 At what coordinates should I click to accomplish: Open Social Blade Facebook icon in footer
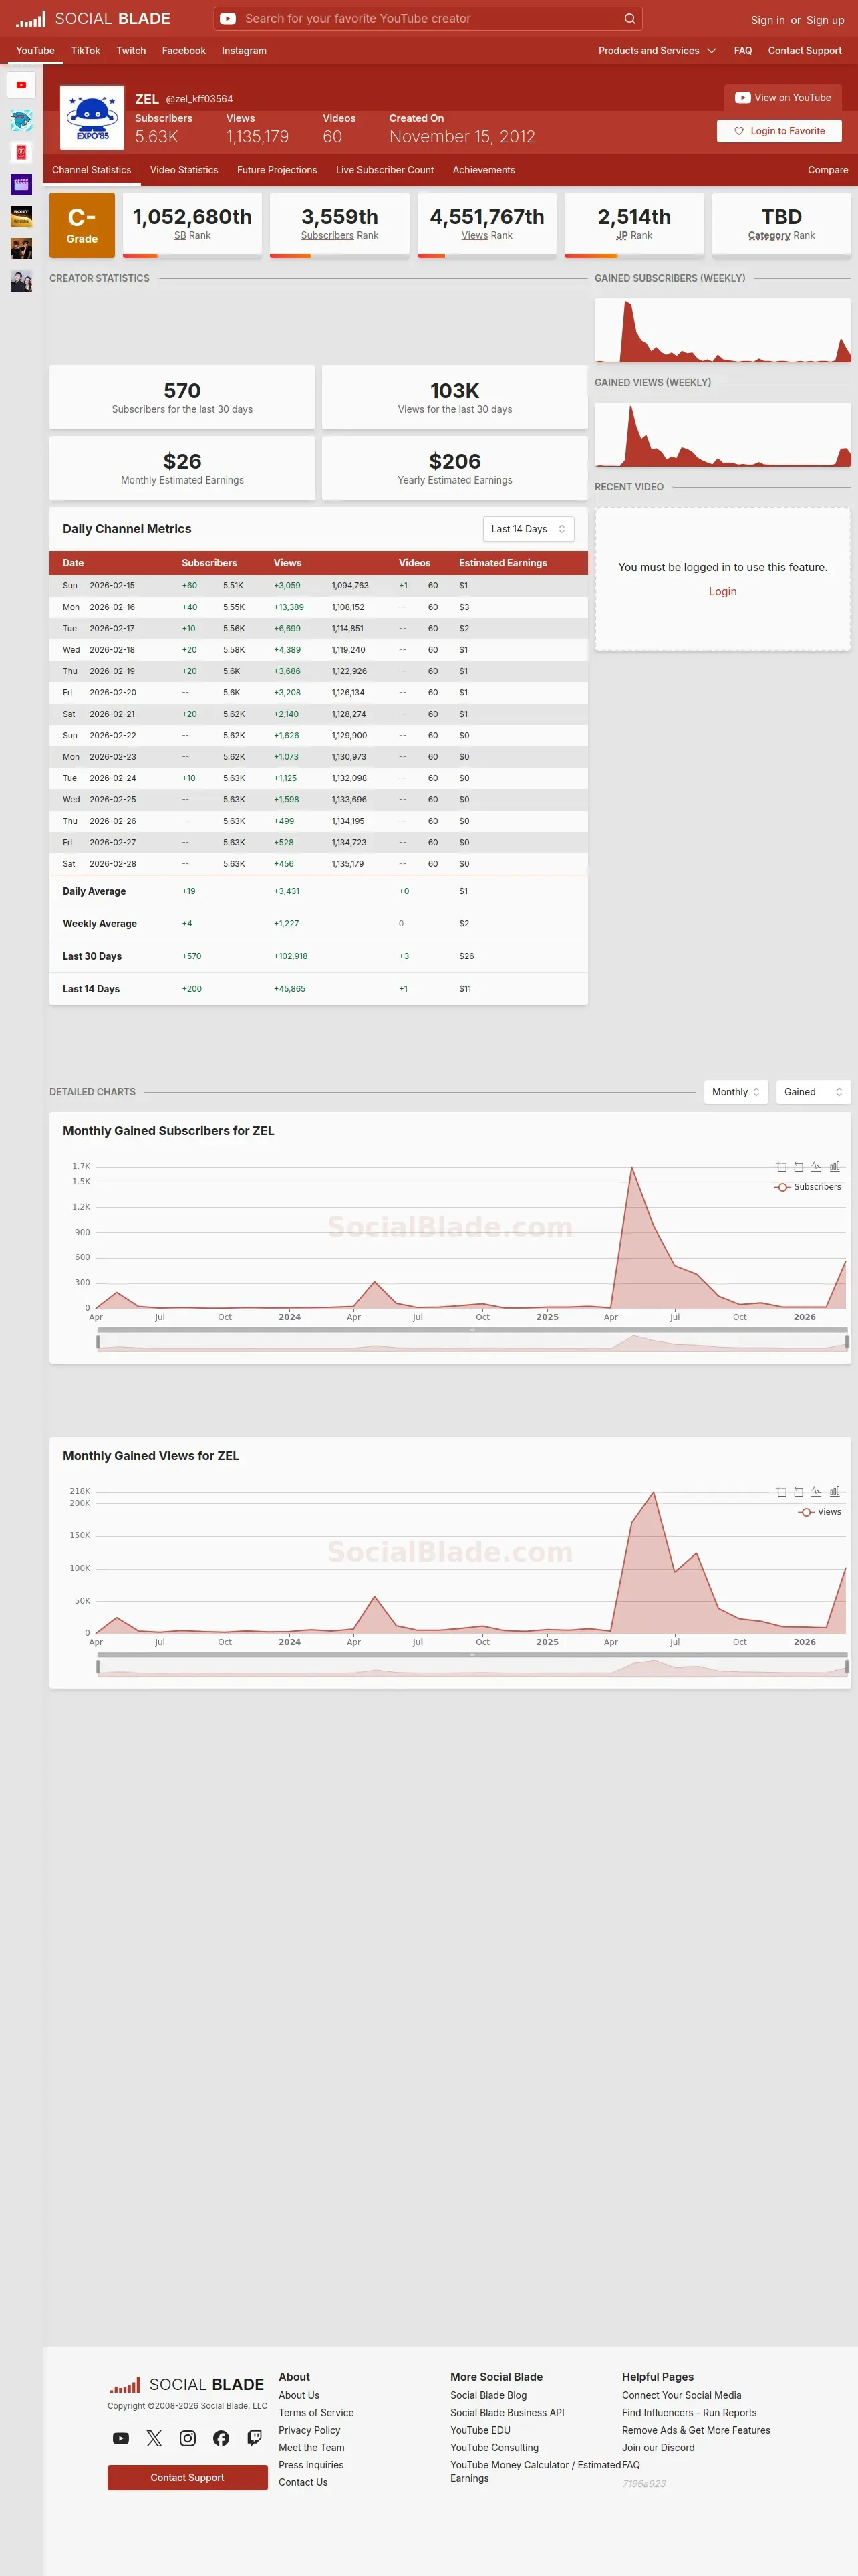[221, 2438]
